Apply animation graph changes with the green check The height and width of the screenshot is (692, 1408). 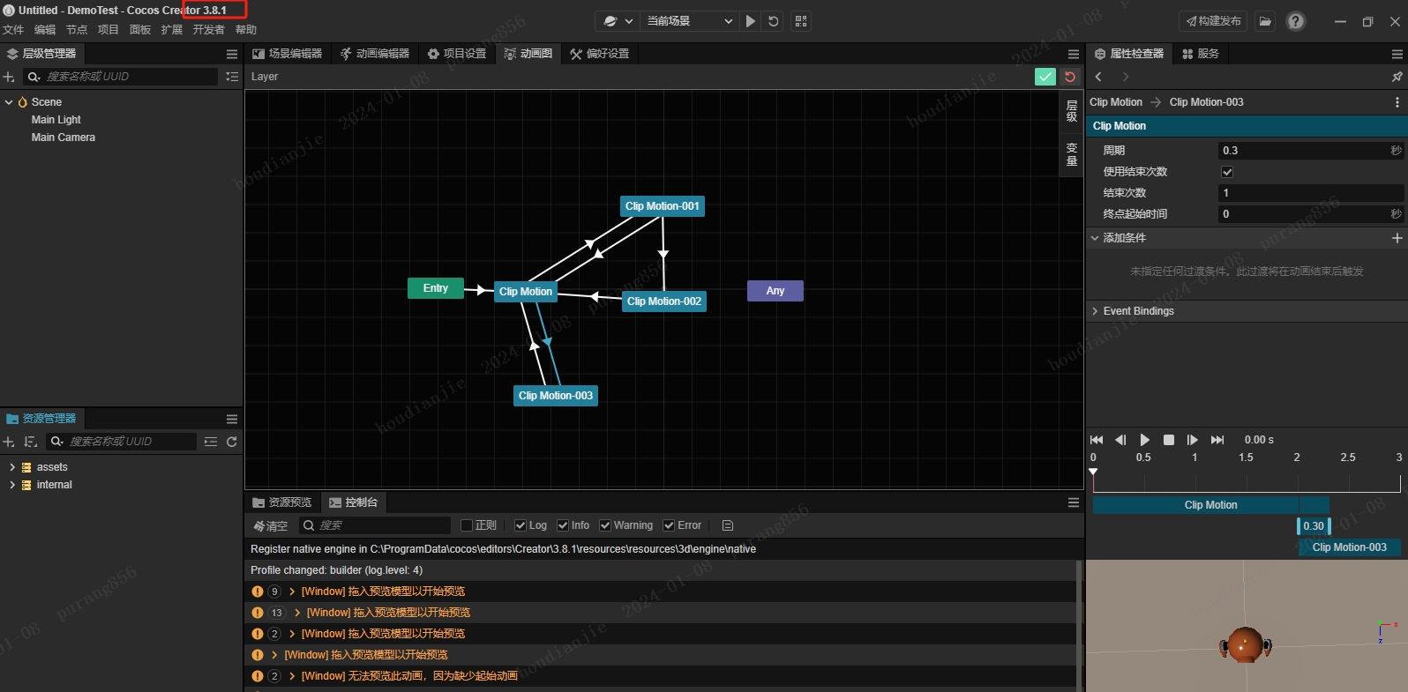click(x=1045, y=77)
